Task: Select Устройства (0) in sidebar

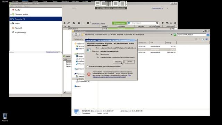Action: 20,32
